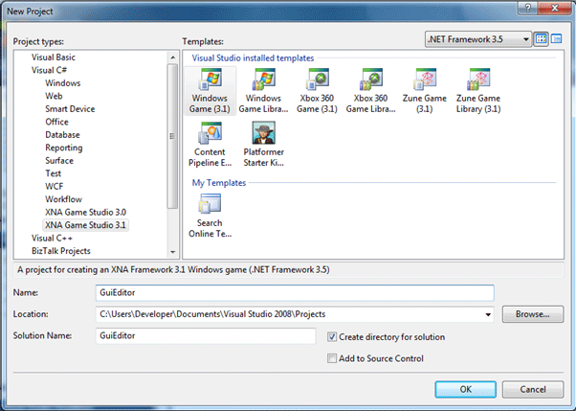Open Search Online Templates item
The height and width of the screenshot is (411, 576).
coord(210,216)
